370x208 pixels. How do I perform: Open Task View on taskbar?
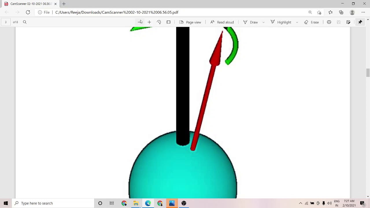click(x=112, y=203)
